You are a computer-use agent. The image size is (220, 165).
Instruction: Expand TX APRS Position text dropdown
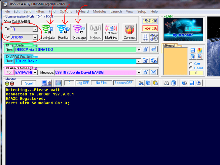click(x=139, y=61)
